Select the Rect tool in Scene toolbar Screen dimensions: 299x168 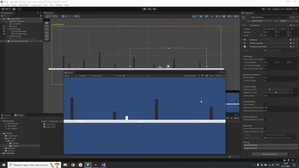[47, 36]
